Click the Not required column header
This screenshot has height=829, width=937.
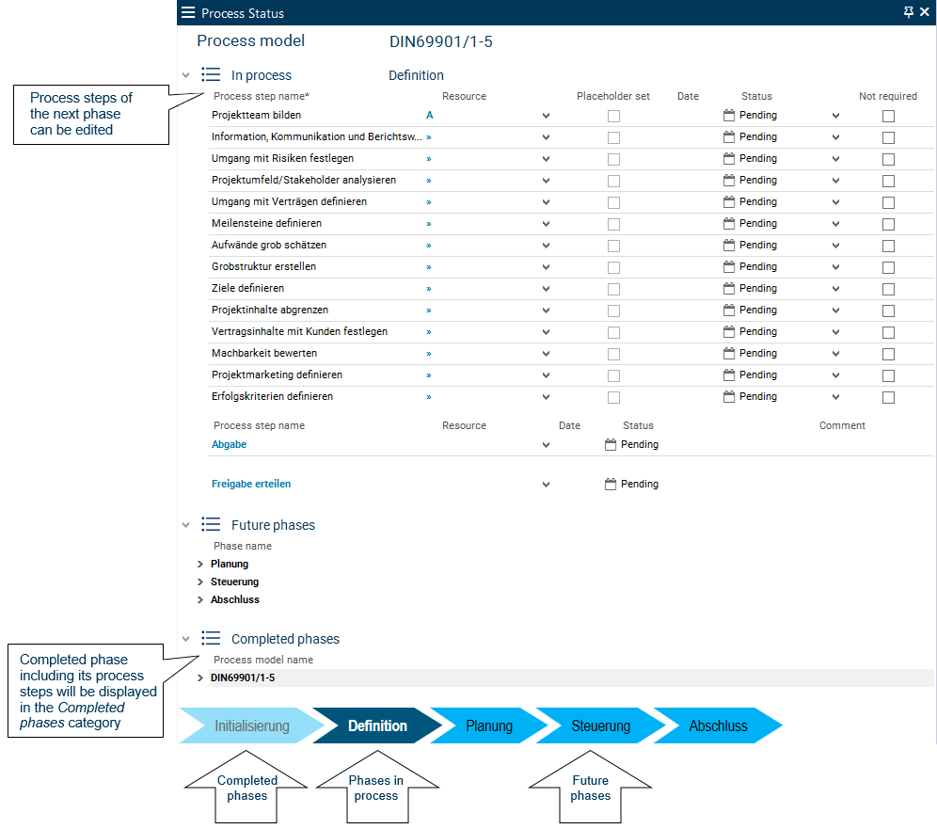click(888, 96)
